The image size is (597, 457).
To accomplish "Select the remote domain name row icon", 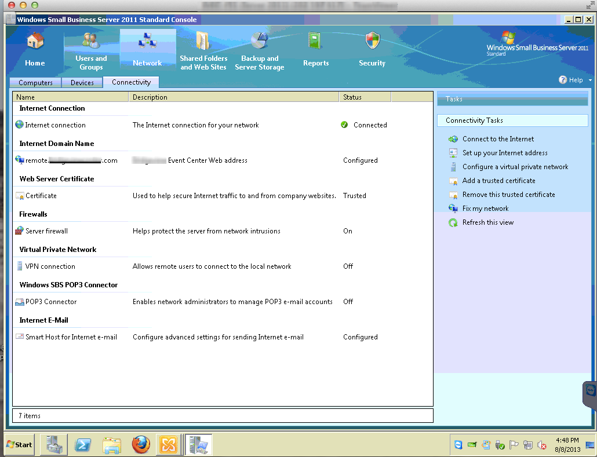I will (20, 160).
